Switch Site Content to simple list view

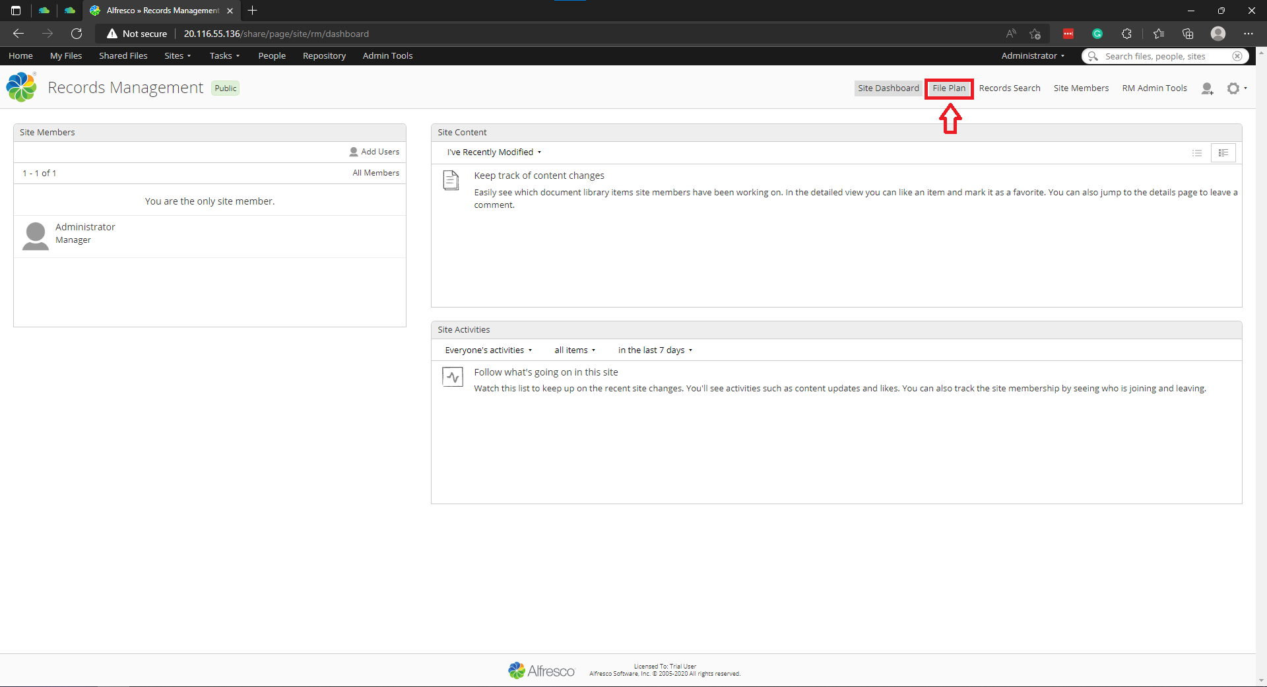(x=1197, y=153)
